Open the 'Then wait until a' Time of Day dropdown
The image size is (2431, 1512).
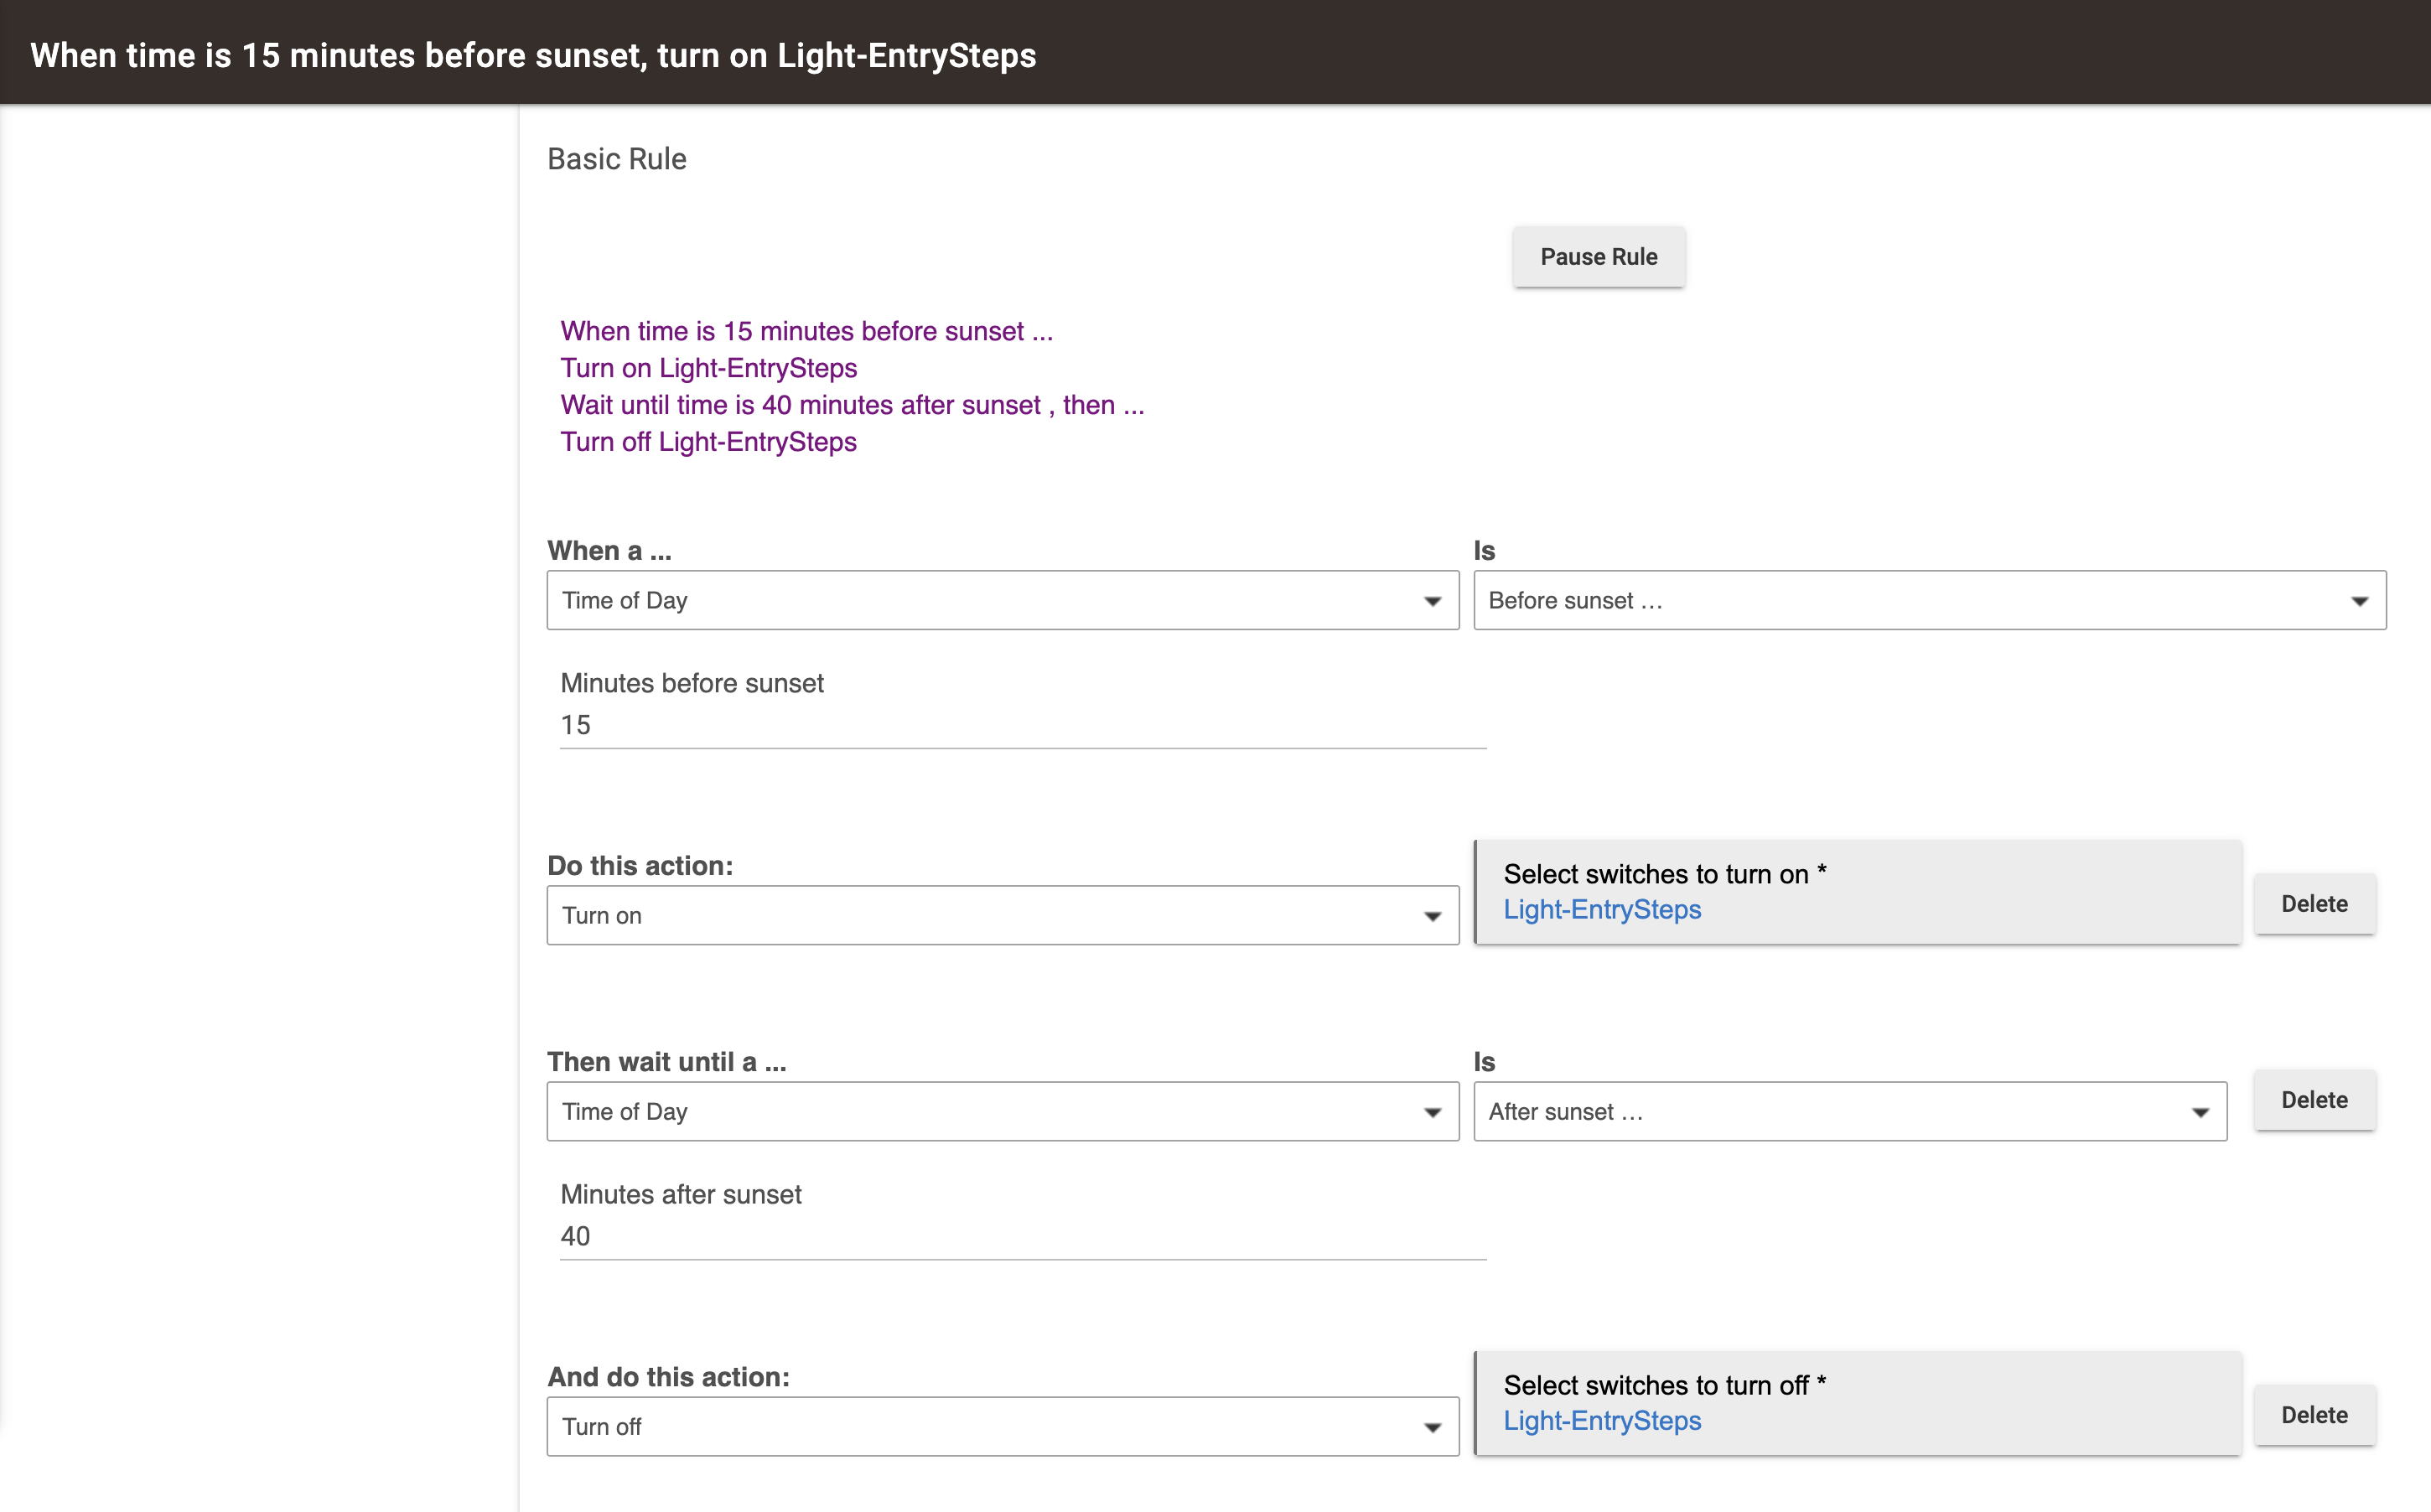click(x=1002, y=1111)
